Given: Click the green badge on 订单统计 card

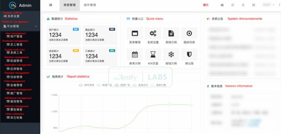Looking at the screenshot, I should [112, 51].
